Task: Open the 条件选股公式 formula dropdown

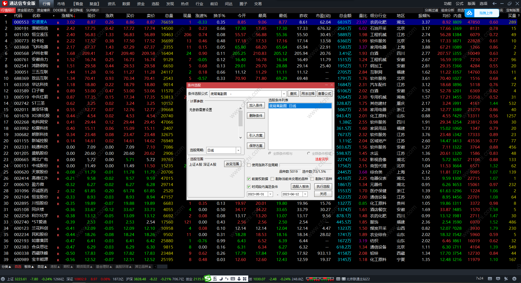Action: [284, 94]
